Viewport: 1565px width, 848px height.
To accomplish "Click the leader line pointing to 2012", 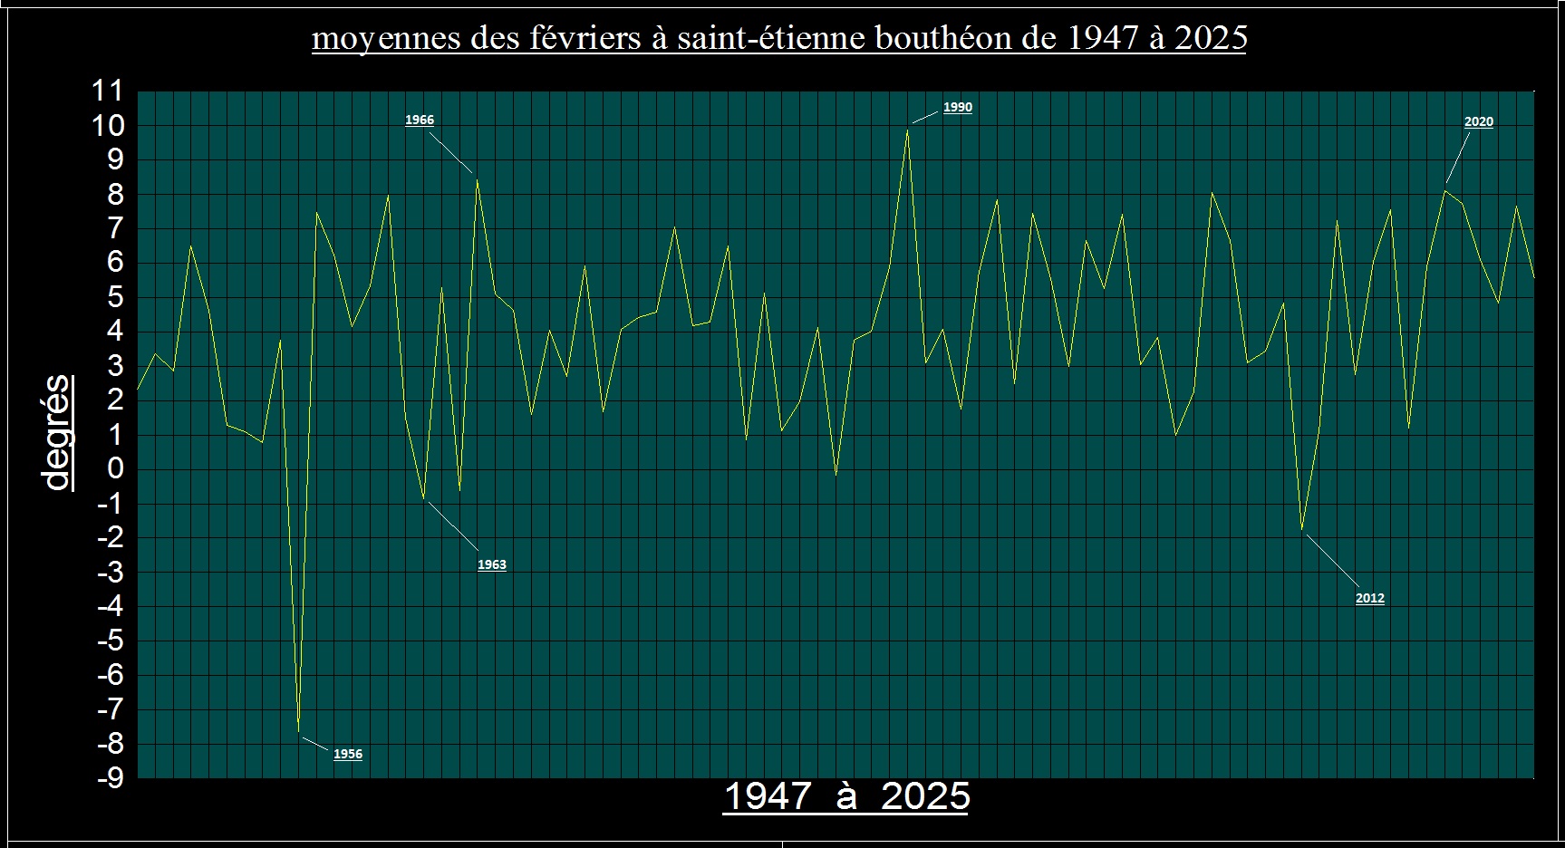I will click(x=1332, y=561).
